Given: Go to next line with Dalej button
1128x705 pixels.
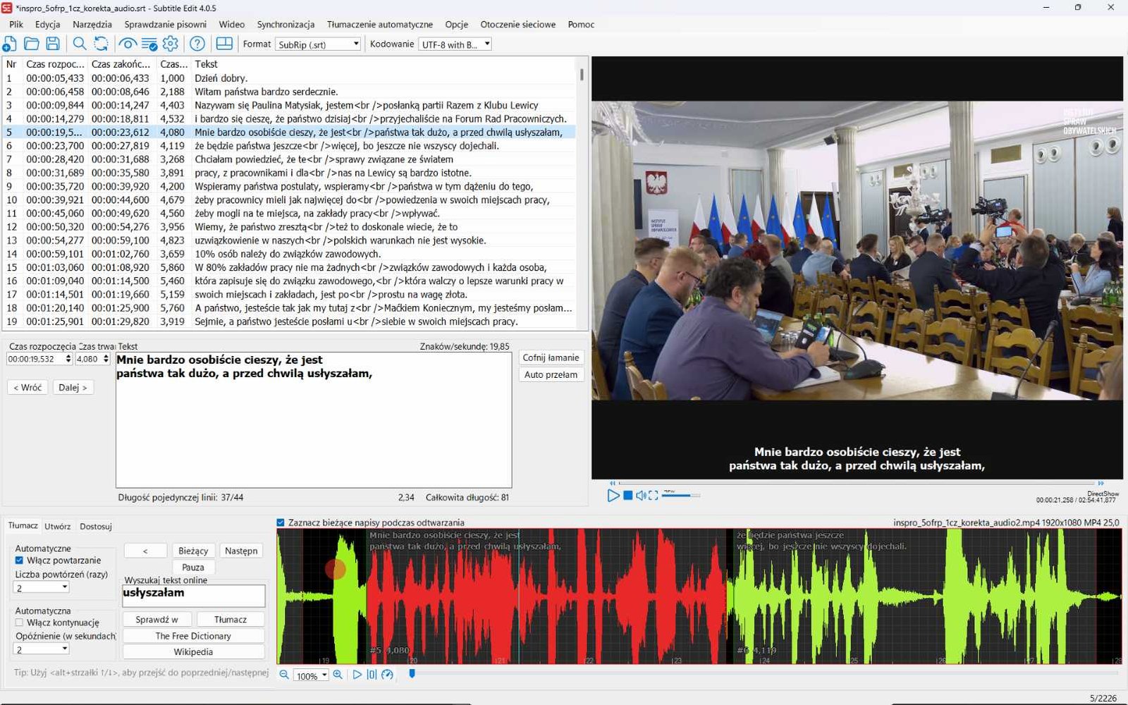Looking at the screenshot, I should point(73,388).
